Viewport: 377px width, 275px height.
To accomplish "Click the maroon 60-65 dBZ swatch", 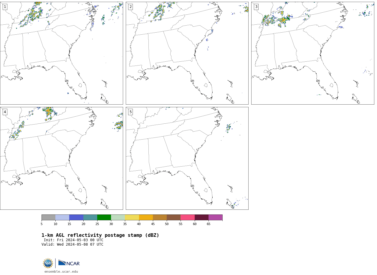I will (x=201, y=217).
